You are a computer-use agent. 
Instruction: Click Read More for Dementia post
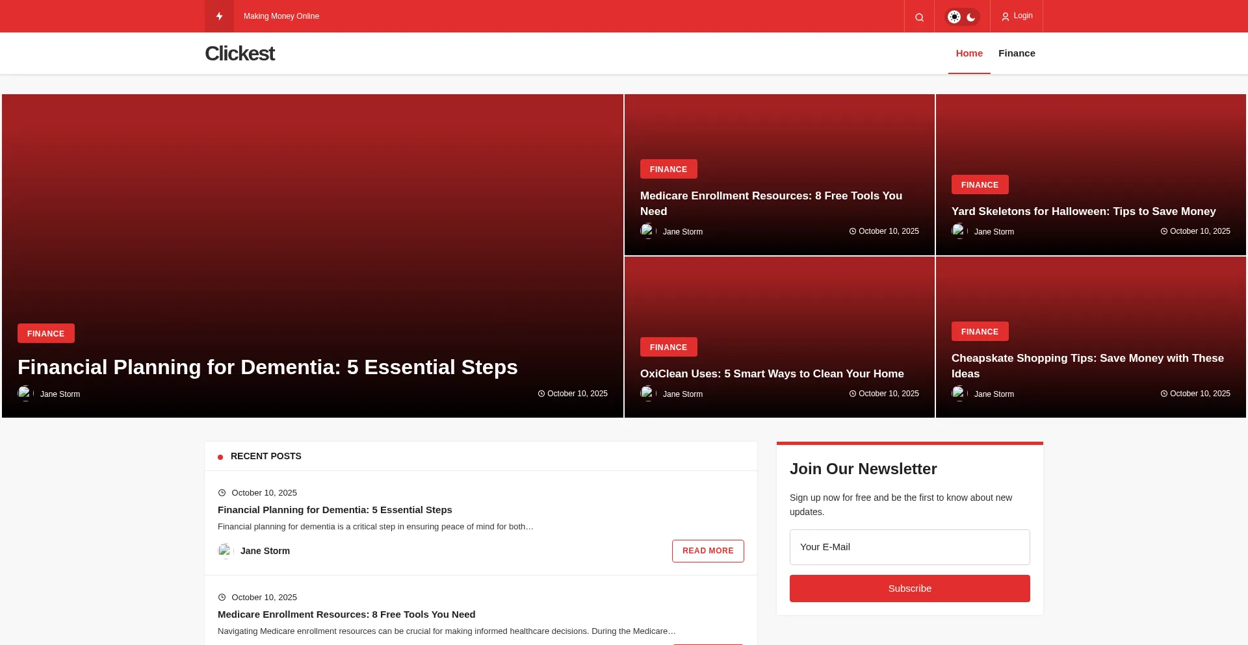[708, 551]
